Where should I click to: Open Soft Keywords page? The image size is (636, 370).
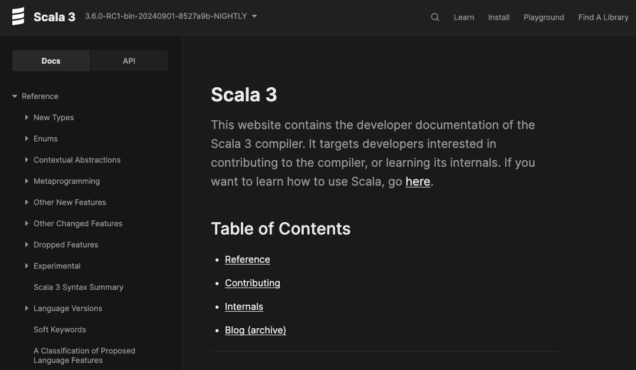(59, 329)
